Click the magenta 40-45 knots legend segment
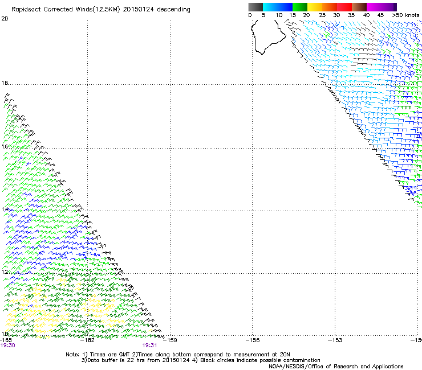Screen dimensions: 422x370 coord(374,7)
